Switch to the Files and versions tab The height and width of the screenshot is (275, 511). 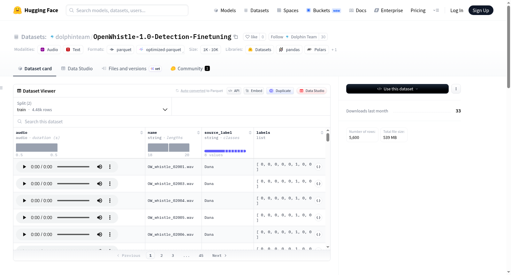pos(132,68)
